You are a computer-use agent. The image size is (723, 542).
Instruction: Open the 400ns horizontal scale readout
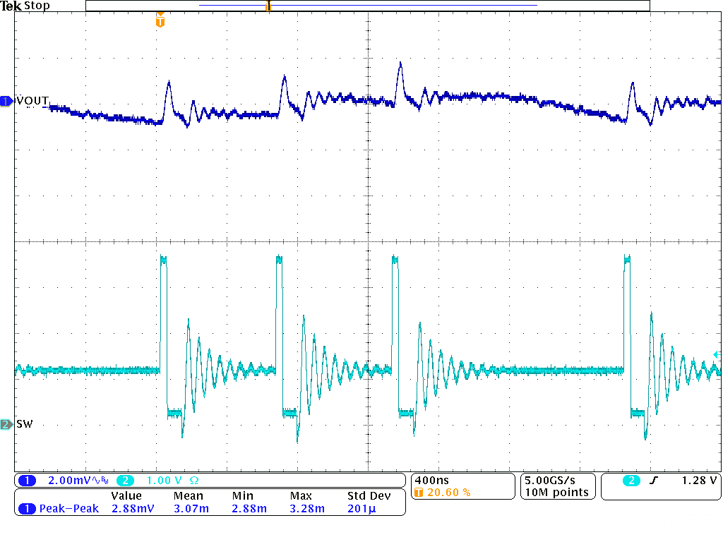431,480
